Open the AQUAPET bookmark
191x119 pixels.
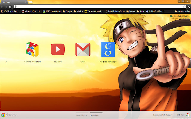click(x=155, y=11)
